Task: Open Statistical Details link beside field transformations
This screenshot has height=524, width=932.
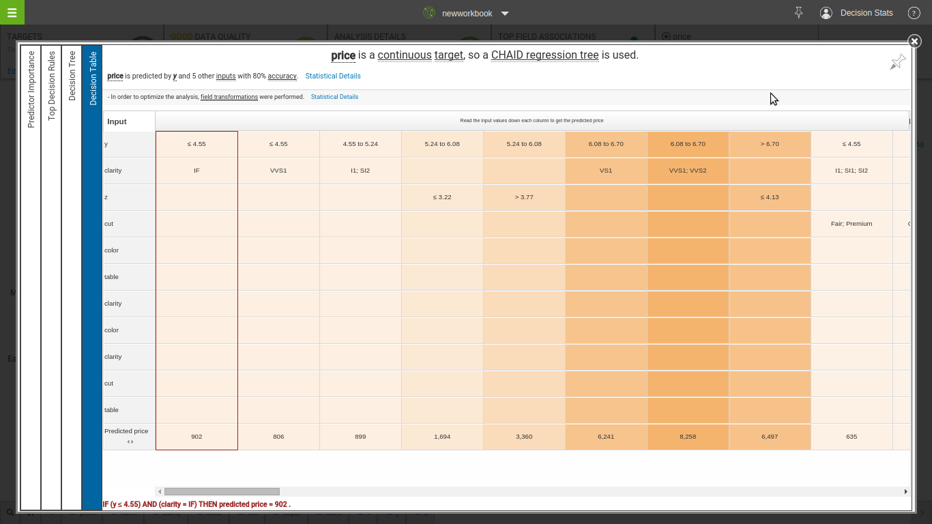Action: click(x=334, y=97)
